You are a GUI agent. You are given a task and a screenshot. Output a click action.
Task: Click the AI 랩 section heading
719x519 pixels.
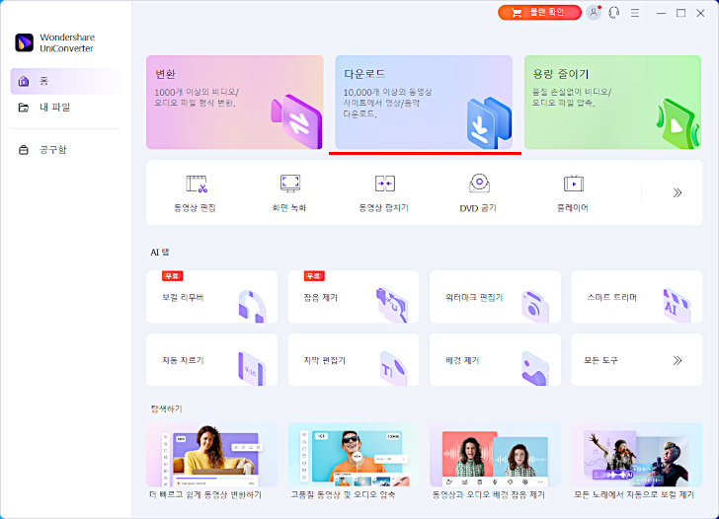point(160,253)
